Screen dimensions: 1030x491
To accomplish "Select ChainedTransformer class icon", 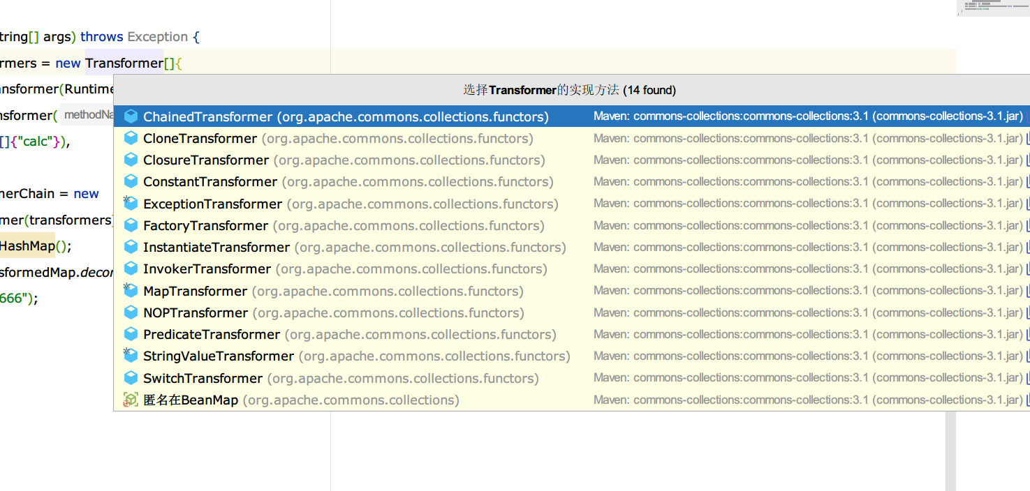I will point(131,116).
